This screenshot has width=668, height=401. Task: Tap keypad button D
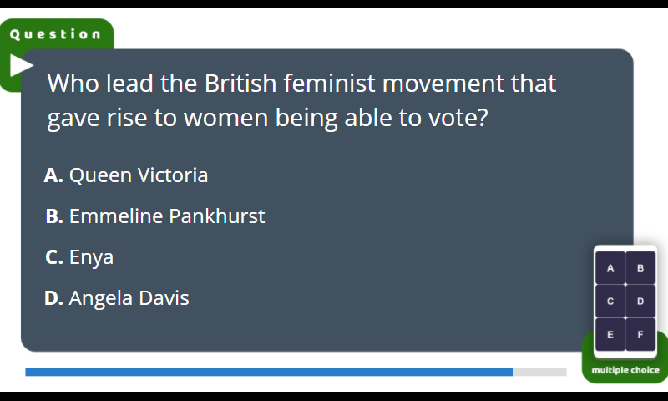click(640, 302)
